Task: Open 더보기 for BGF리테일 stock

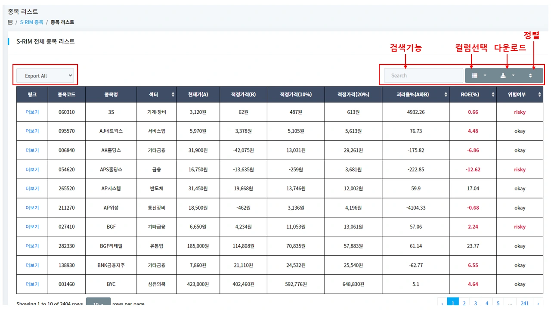Action: (32, 246)
